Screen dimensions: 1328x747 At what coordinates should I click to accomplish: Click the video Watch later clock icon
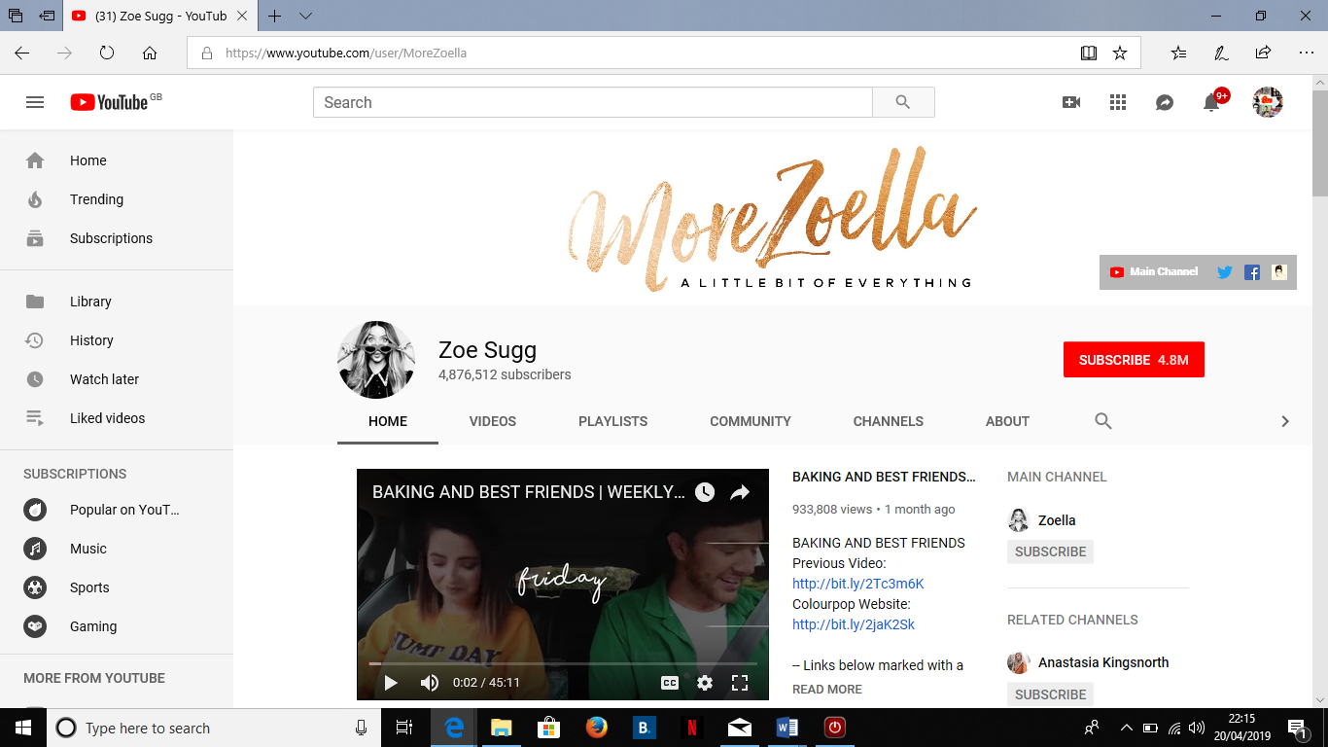[705, 492]
